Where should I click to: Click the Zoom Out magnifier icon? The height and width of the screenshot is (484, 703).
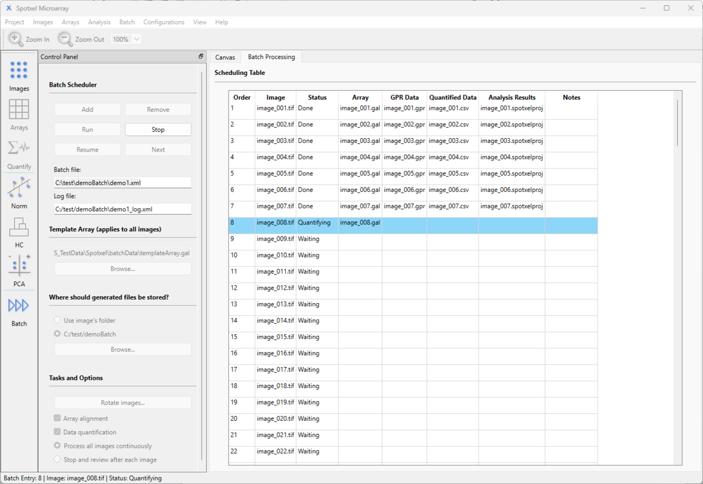(66, 39)
